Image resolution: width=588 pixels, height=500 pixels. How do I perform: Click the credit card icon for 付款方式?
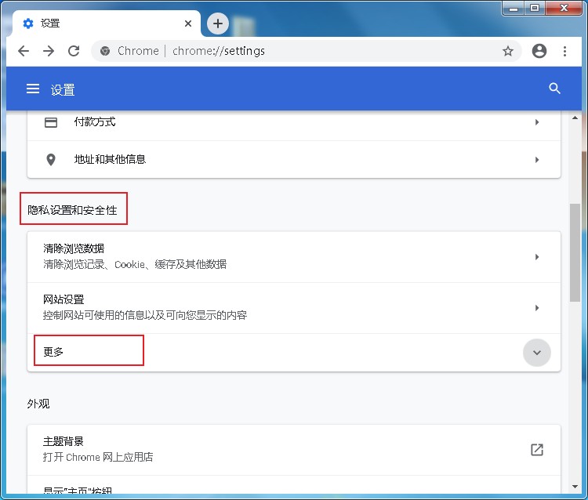pos(51,122)
